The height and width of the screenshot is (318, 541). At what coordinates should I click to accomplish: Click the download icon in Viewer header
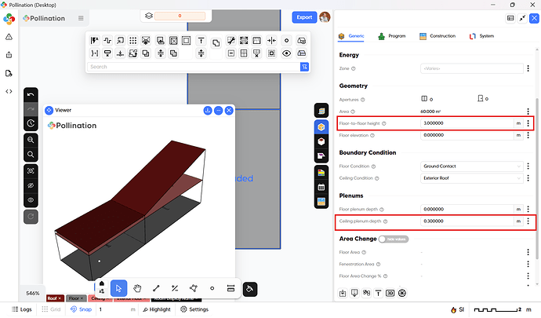pyautogui.click(x=207, y=110)
